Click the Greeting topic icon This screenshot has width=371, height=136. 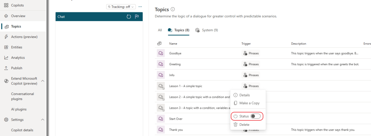tap(161, 64)
